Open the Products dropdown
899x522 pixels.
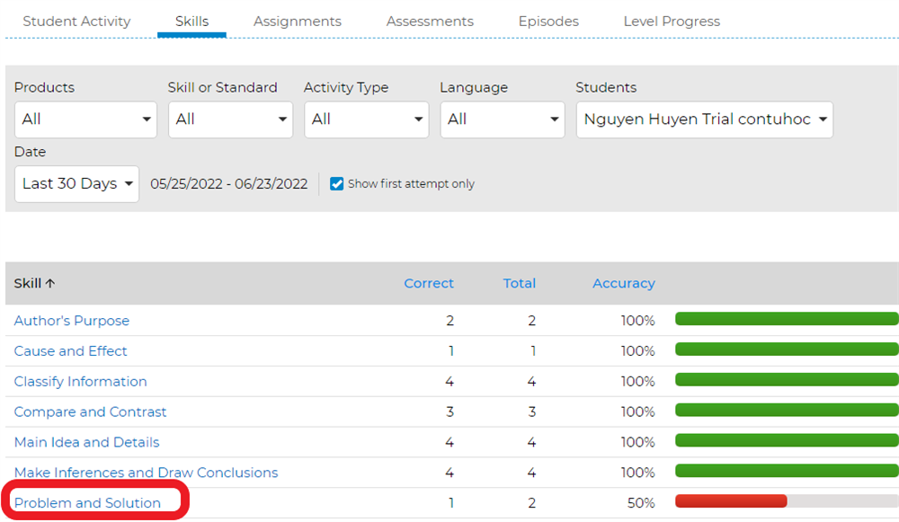click(x=85, y=119)
